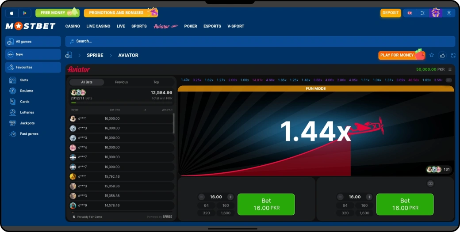Place left Bet 16.00 PKR
Viewport: 460px width, 232px height.
(x=266, y=205)
